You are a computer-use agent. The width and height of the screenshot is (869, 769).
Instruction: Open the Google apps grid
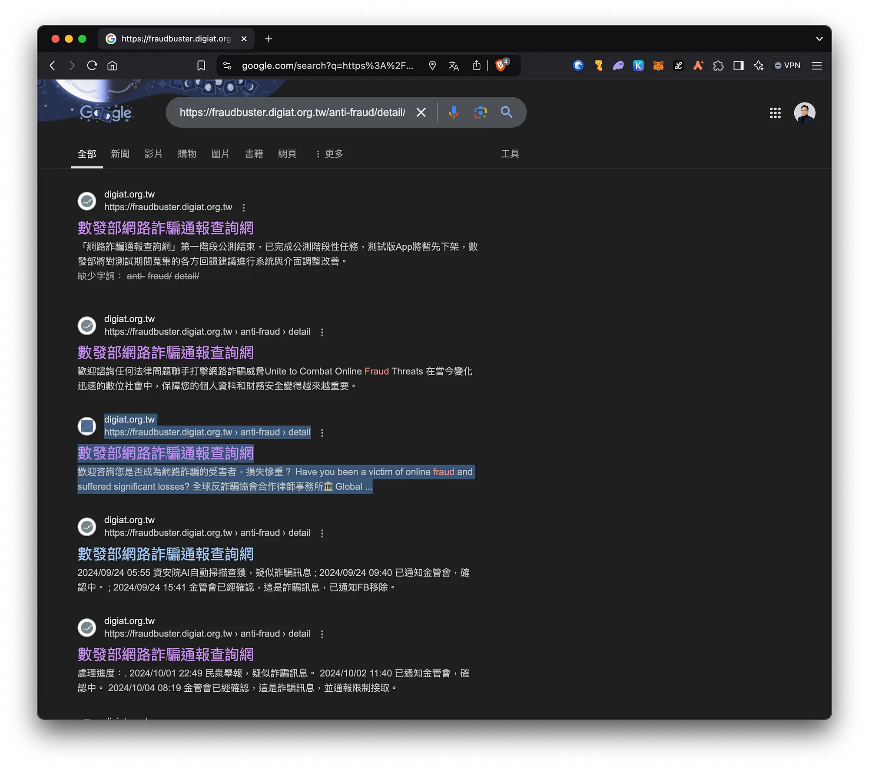pos(775,113)
